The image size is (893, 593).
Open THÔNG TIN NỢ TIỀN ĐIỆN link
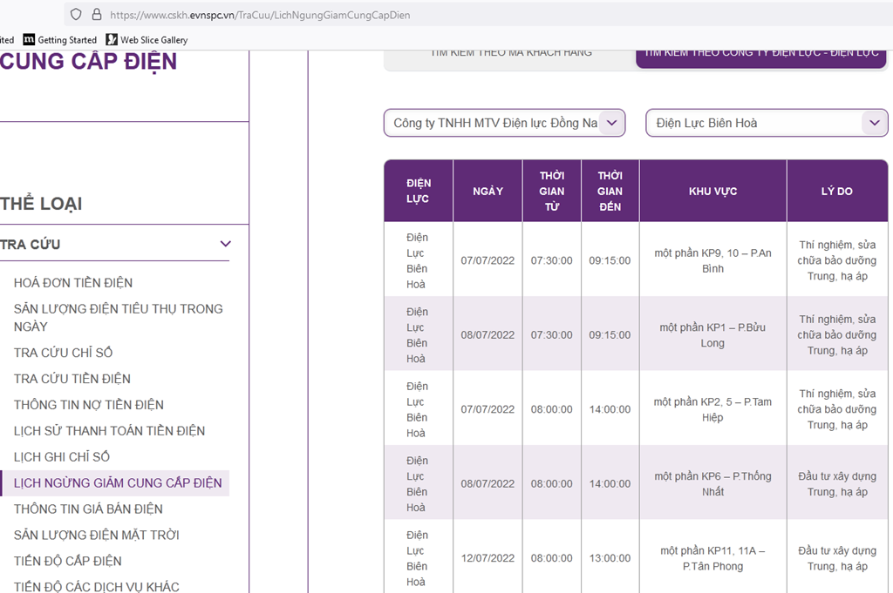click(x=89, y=405)
